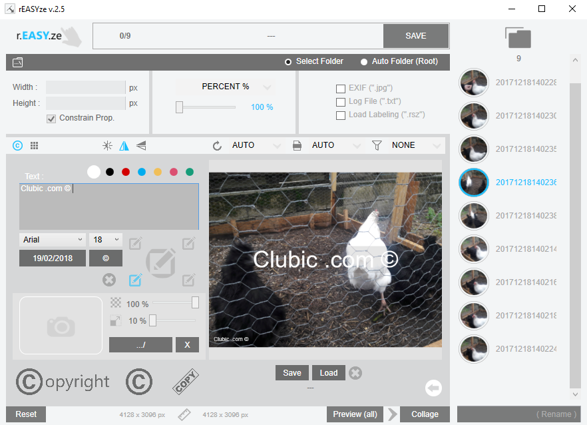587x425 pixels.
Task: Switch to the copyright watermark tab icon
Action: pos(17,145)
